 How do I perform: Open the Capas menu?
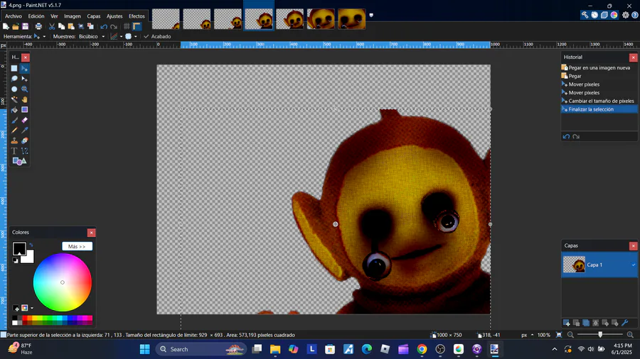93,16
